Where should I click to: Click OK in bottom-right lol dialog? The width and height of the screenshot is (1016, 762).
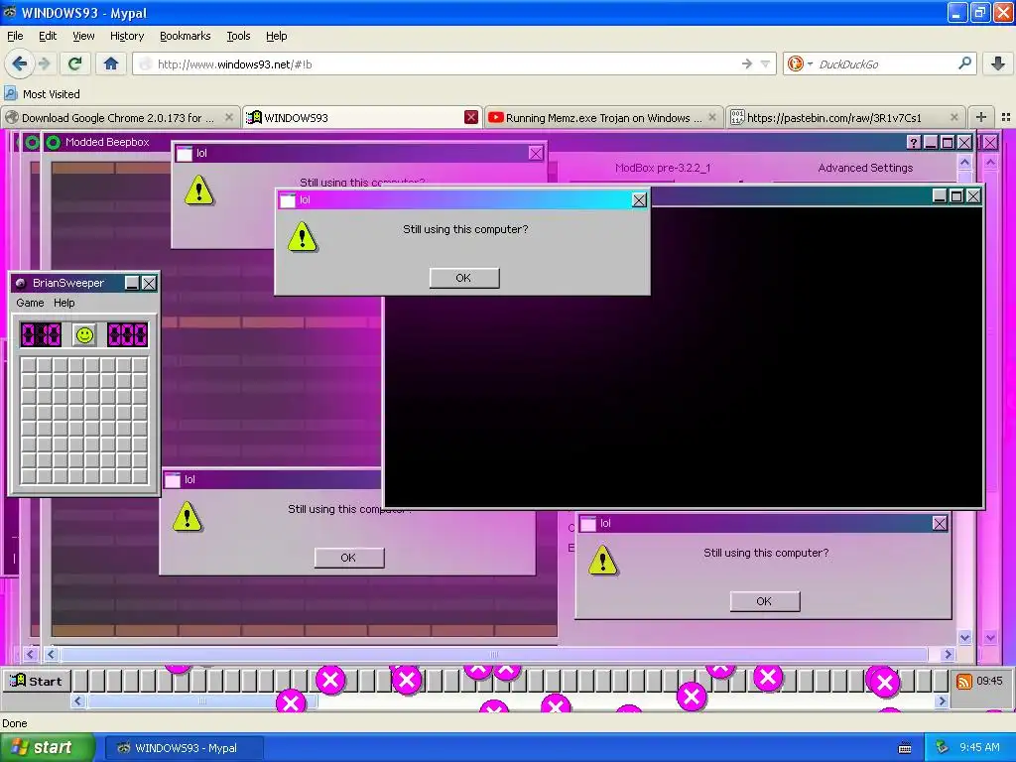pyautogui.click(x=765, y=601)
